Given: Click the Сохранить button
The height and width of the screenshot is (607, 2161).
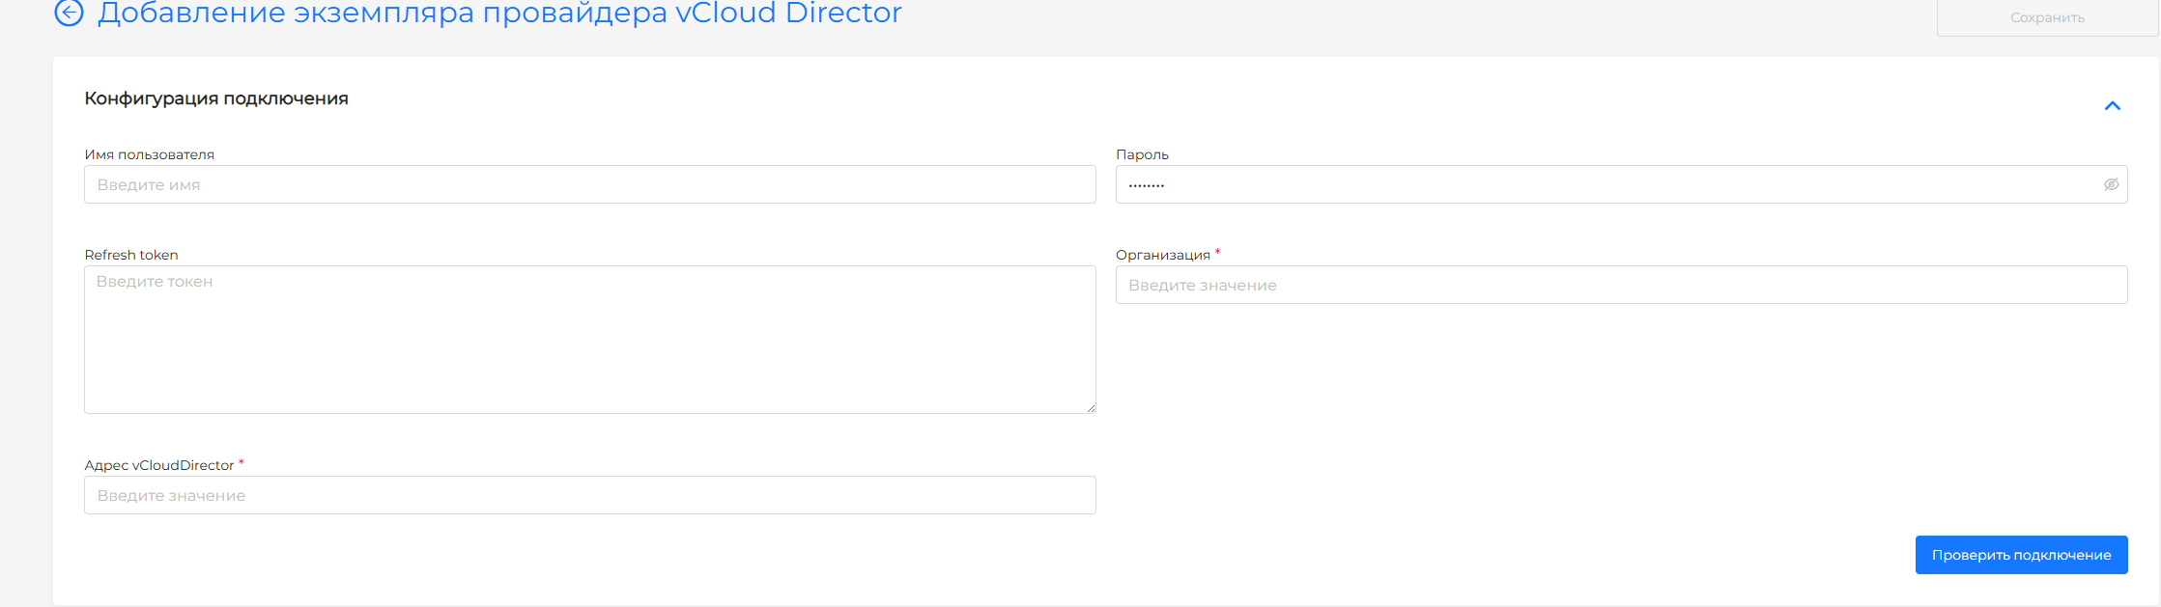Looking at the screenshot, I should (2046, 17).
